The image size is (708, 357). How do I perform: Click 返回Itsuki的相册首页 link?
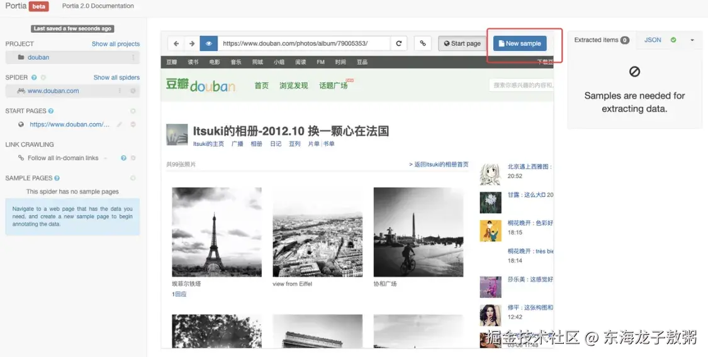pos(439,165)
